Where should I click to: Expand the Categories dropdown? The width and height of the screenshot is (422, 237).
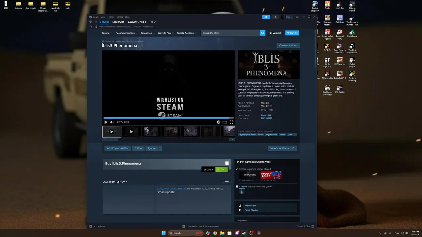tap(147, 33)
